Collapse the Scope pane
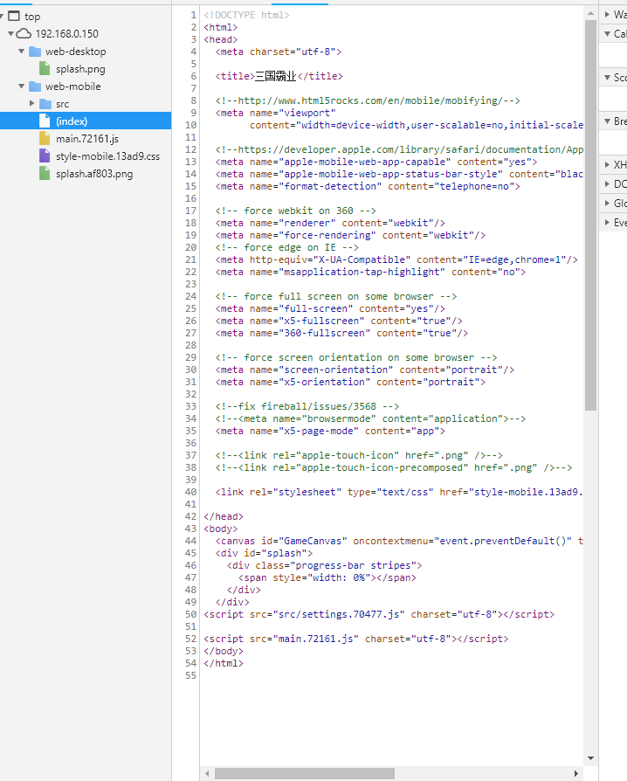 (607, 77)
